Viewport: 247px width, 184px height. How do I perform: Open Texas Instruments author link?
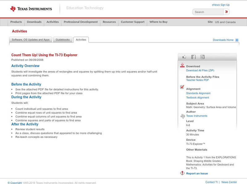(x=197, y=116)
